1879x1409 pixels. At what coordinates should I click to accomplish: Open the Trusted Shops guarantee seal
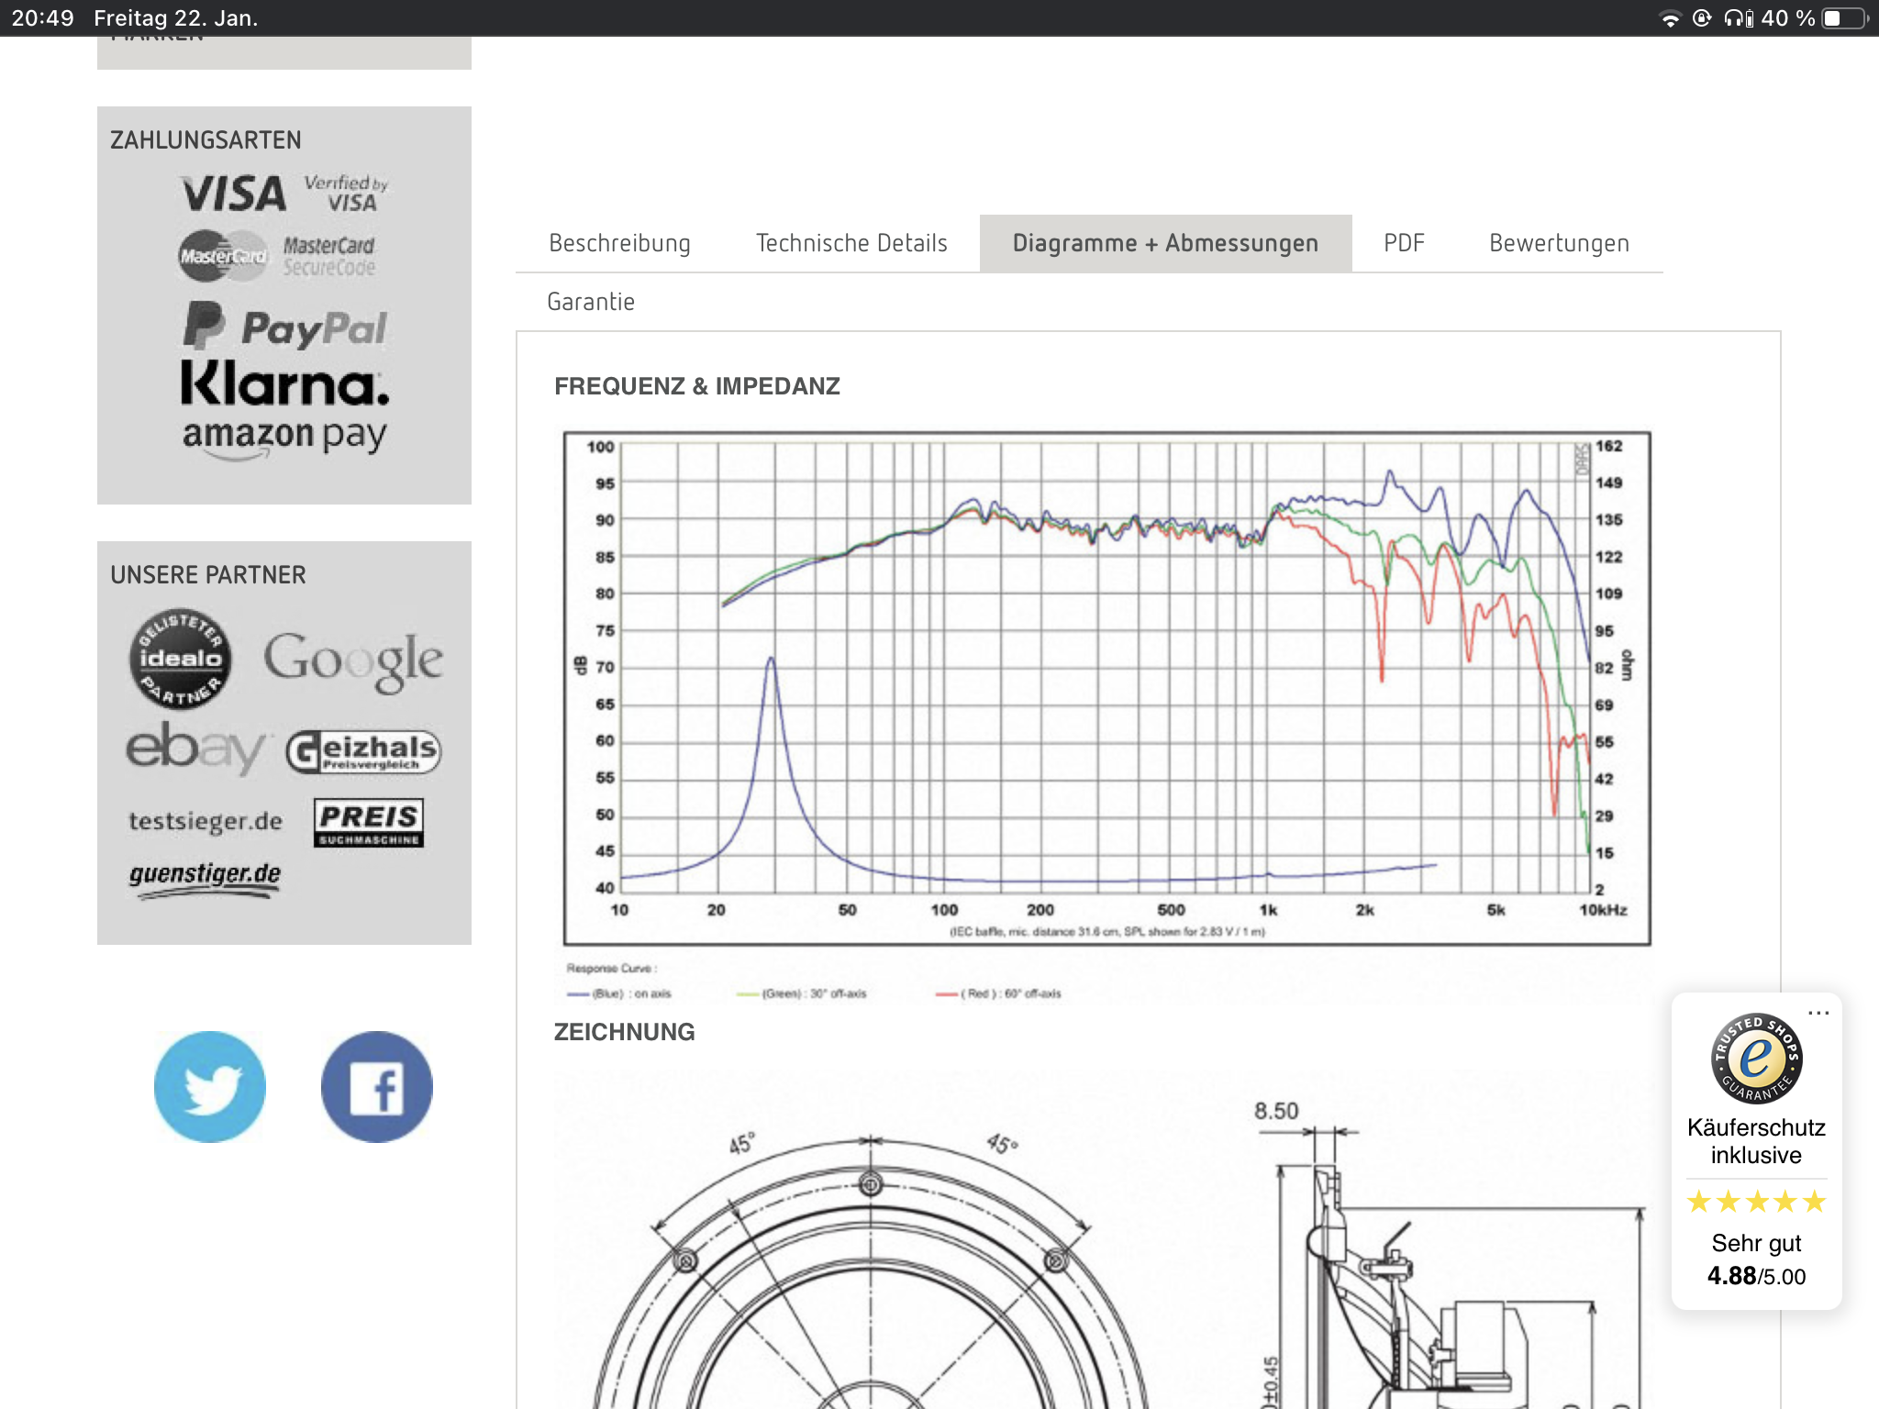(1756, 1058)
